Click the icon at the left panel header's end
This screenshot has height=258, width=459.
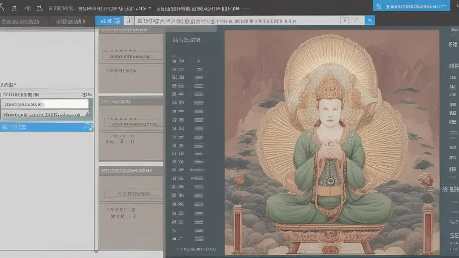click(87, 95)
